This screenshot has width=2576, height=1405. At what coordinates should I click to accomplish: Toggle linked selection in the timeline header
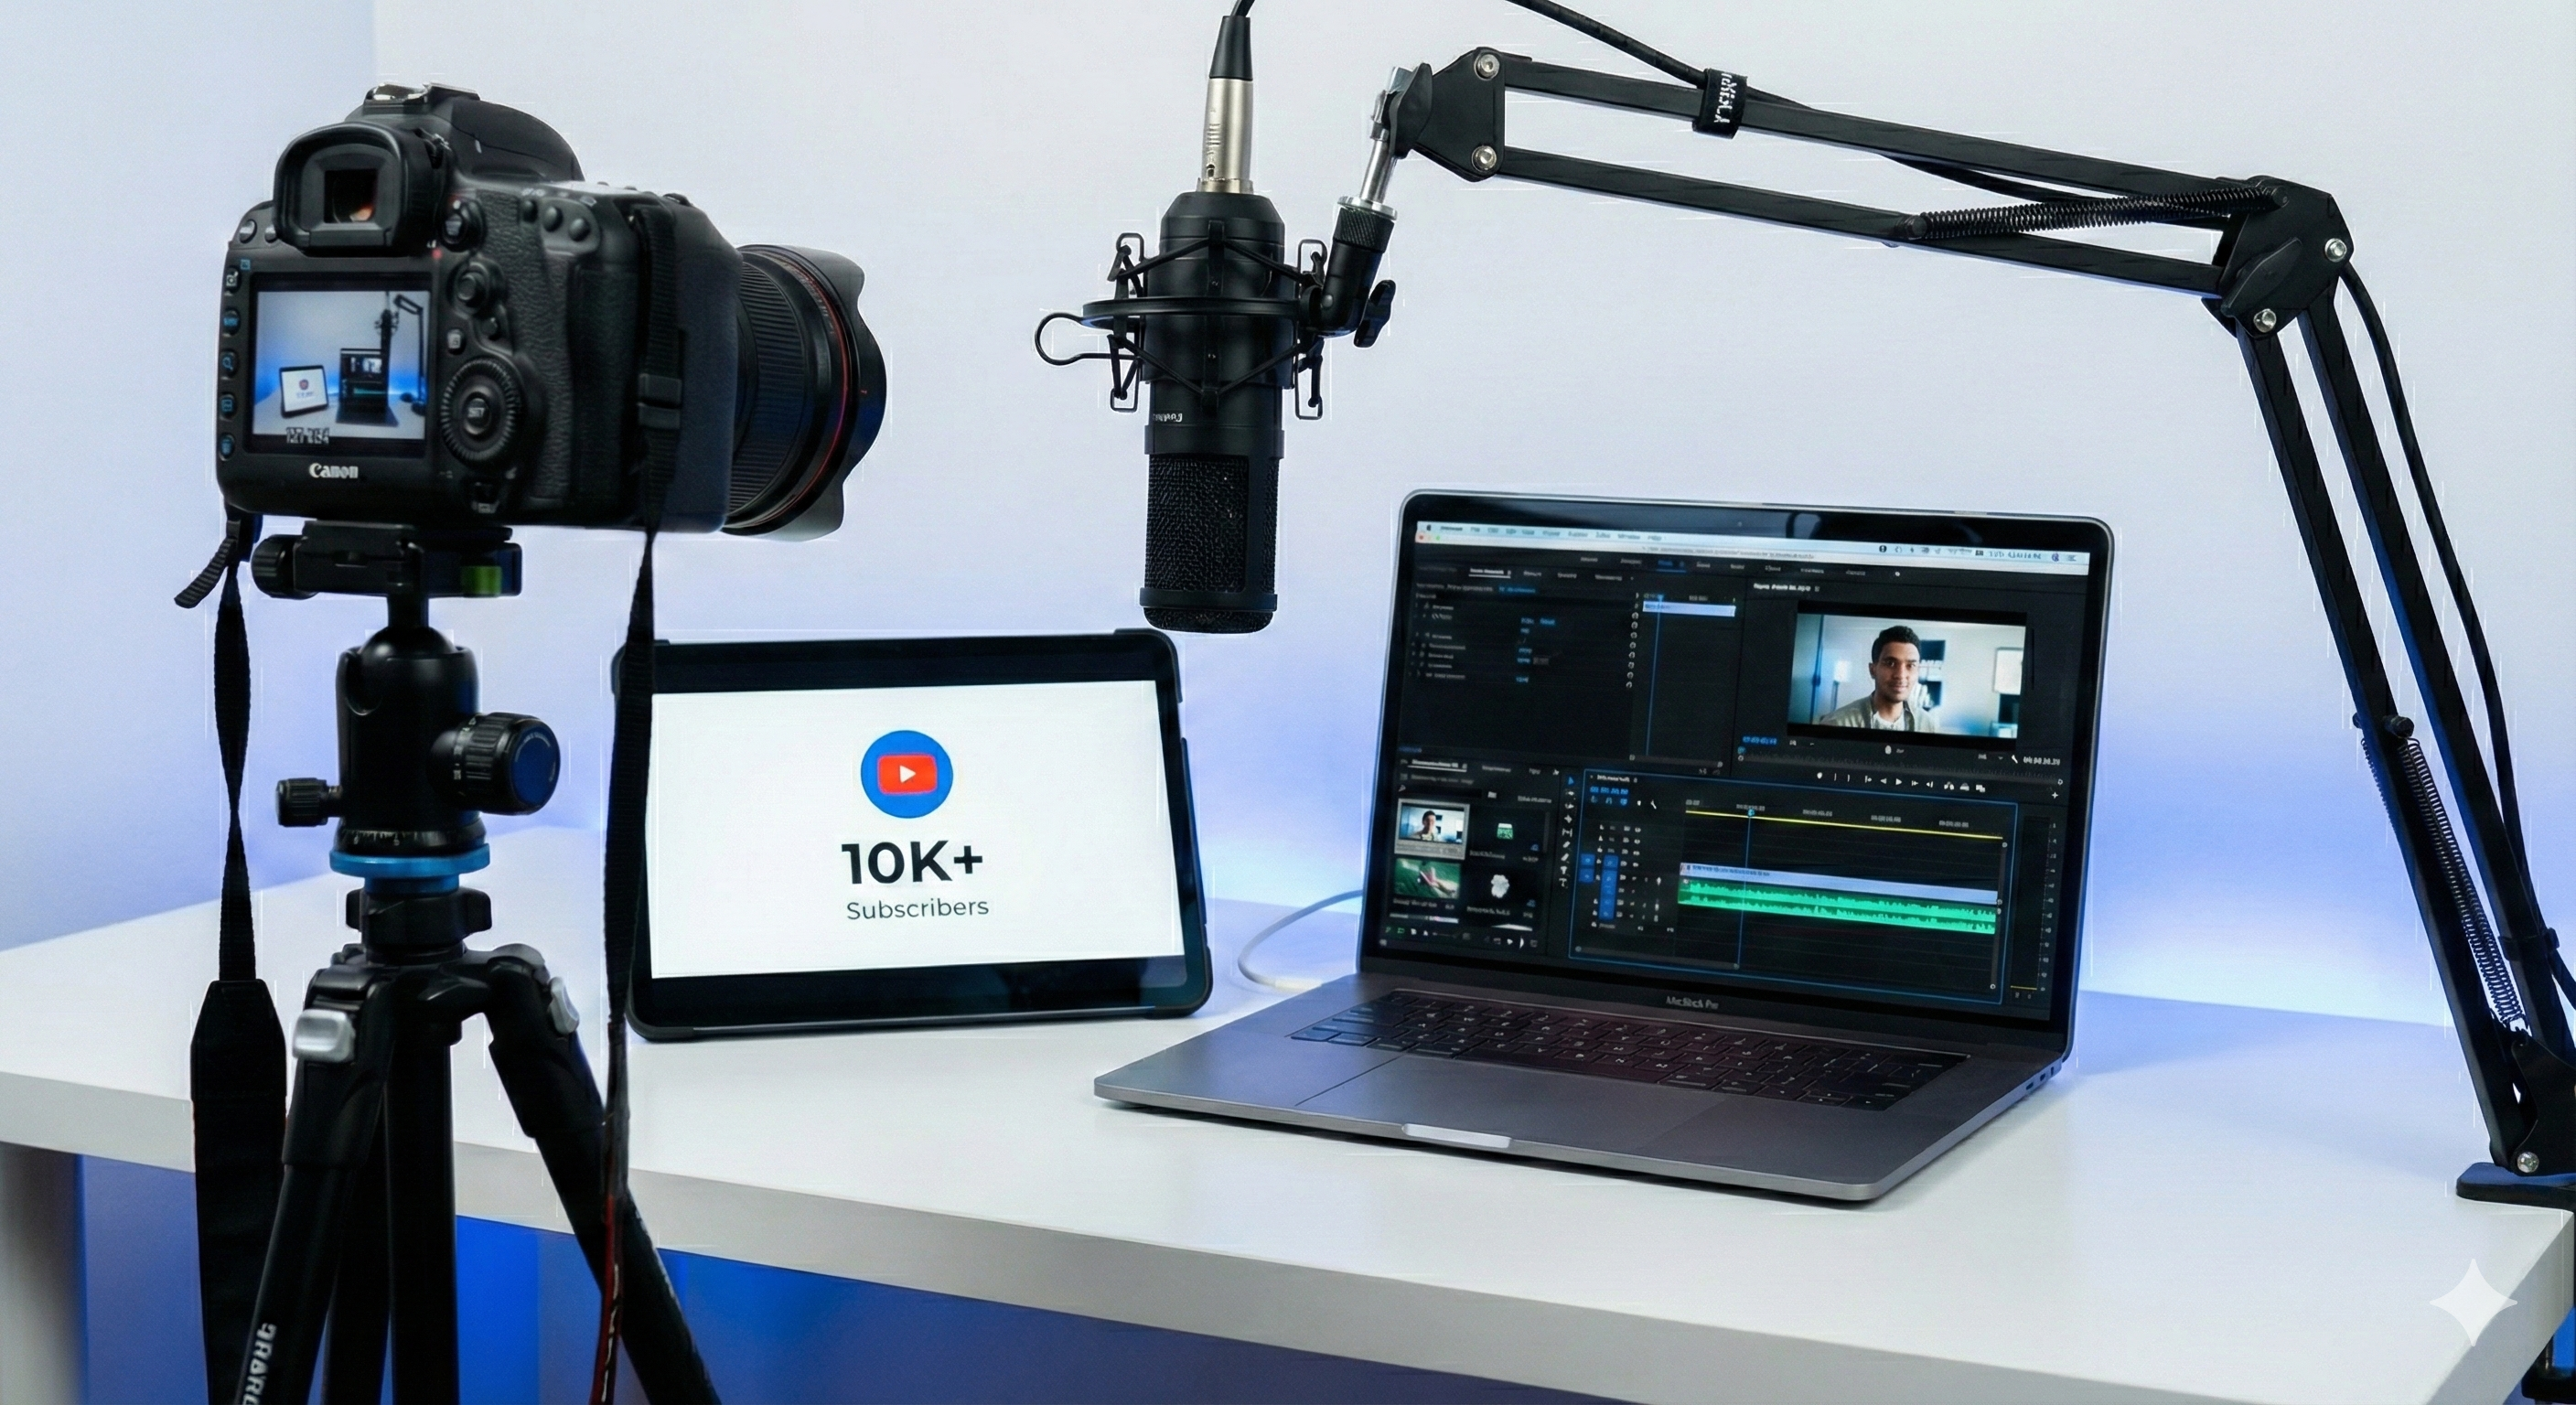(x=1625, y=802)
